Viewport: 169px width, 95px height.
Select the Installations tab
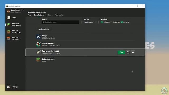coord(39,15)
